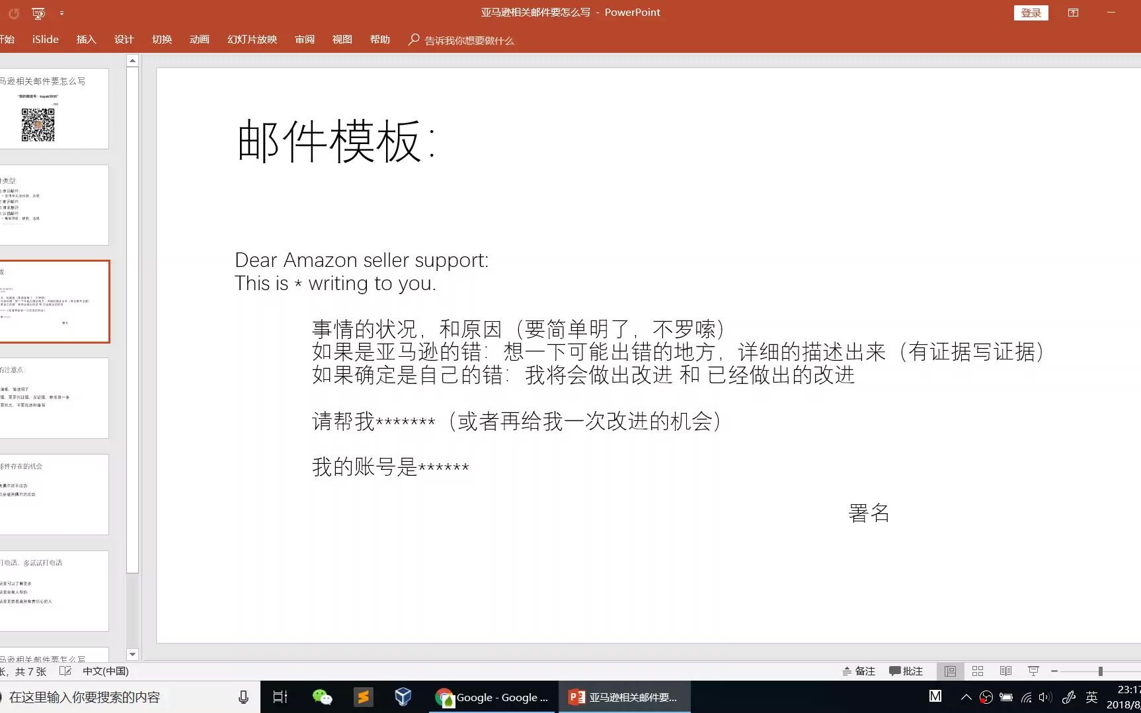Select slide 4 thumbnail about 注意点
Image resolution: width=1141 pixels, height=713 pixels.
[x=54, y=398]
